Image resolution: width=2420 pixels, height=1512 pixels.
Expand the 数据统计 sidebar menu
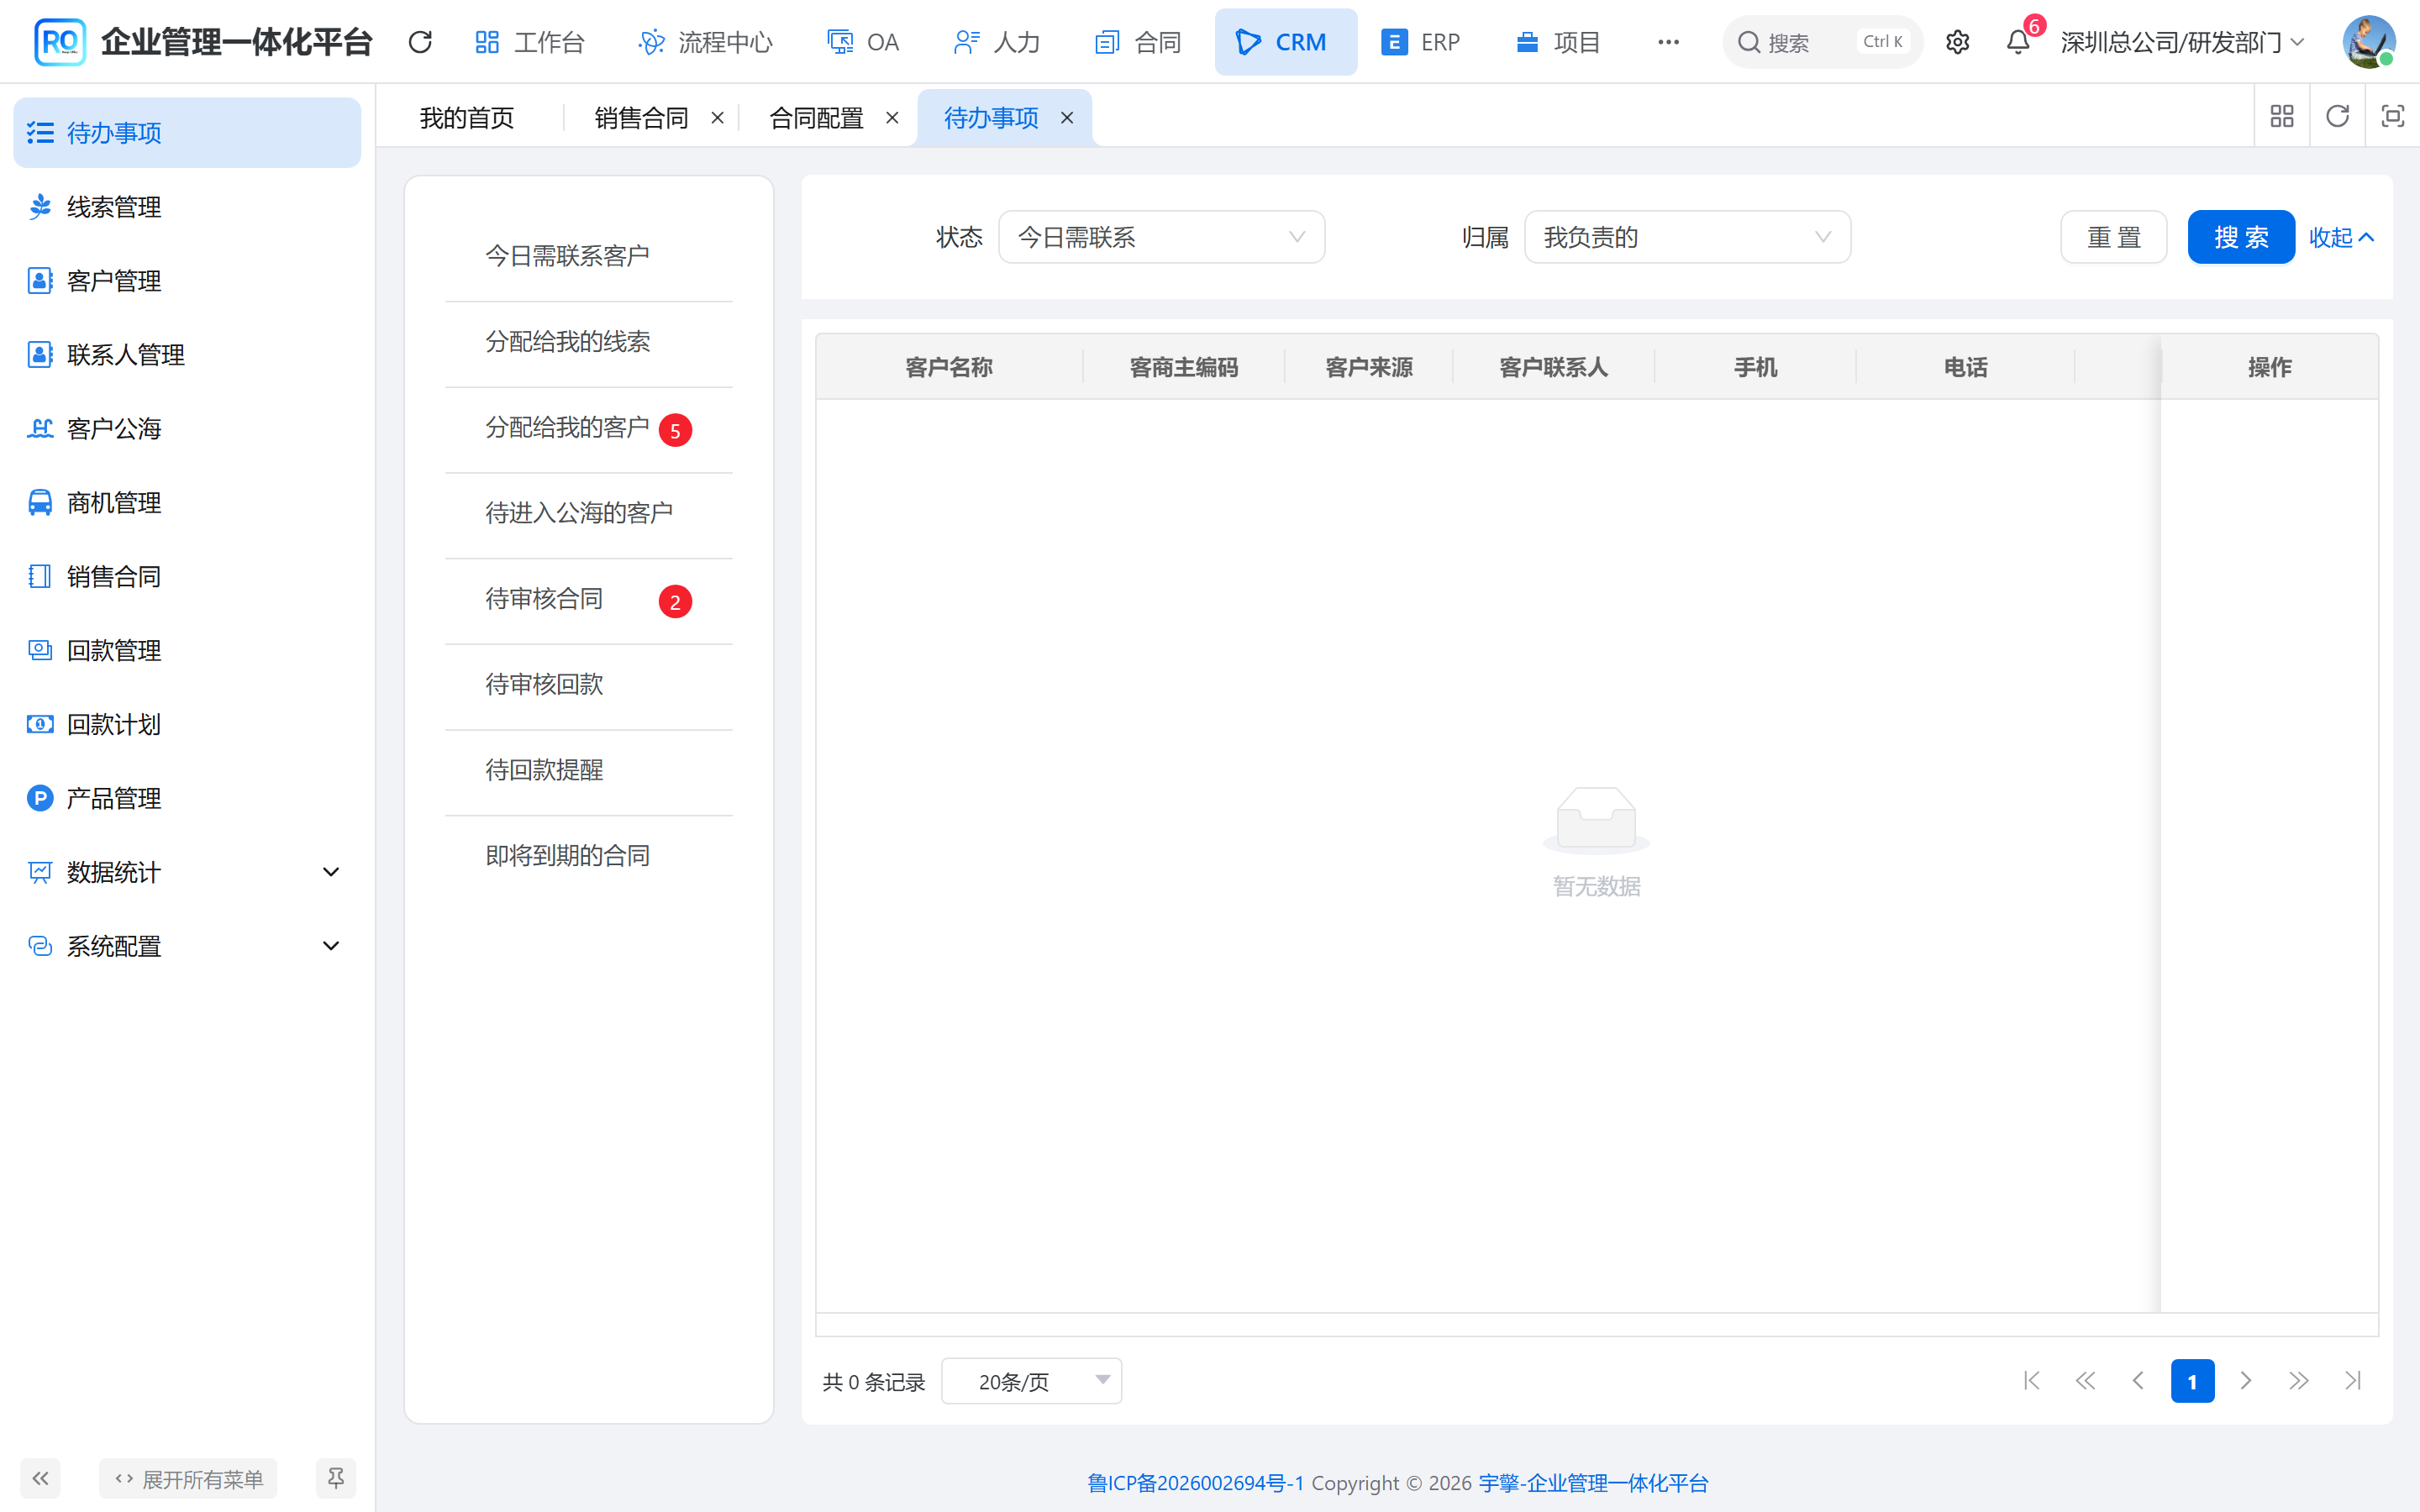[187, 872]
